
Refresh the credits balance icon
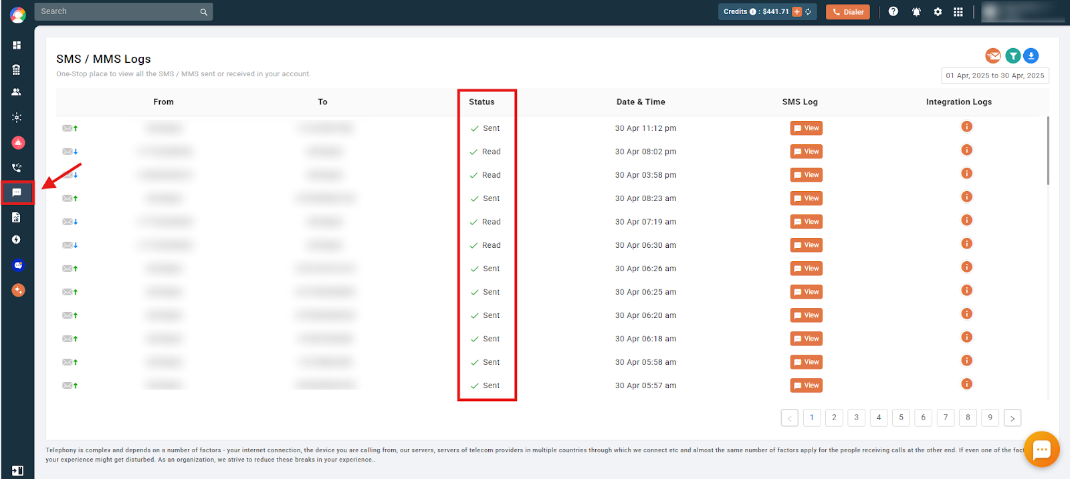[809, 12]
